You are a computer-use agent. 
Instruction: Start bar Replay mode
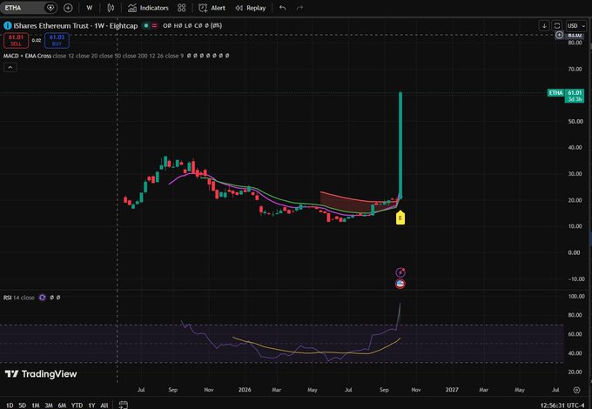[251, 8]
